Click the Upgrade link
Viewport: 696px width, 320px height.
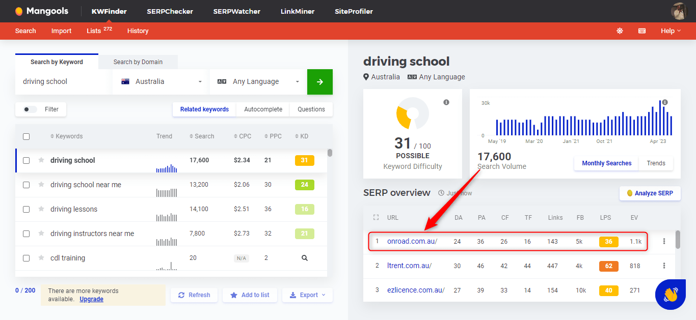pyautogui.click(x=92, y=299)
